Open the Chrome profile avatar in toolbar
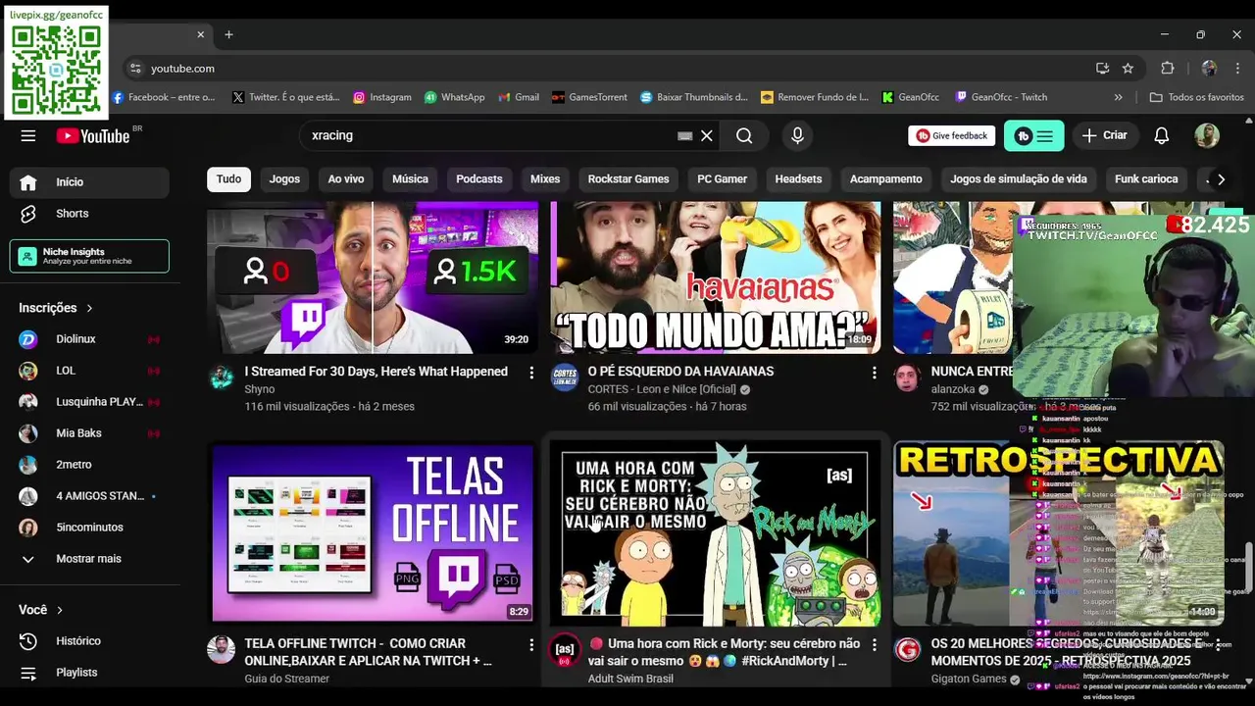Screen dimensions: 1255x706 [1209, 68]
